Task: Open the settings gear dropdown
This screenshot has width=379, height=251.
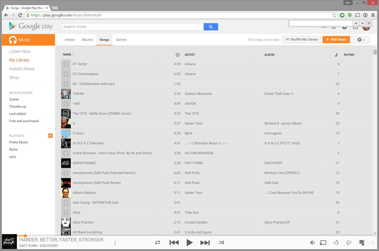Action: tap(361, 40)
